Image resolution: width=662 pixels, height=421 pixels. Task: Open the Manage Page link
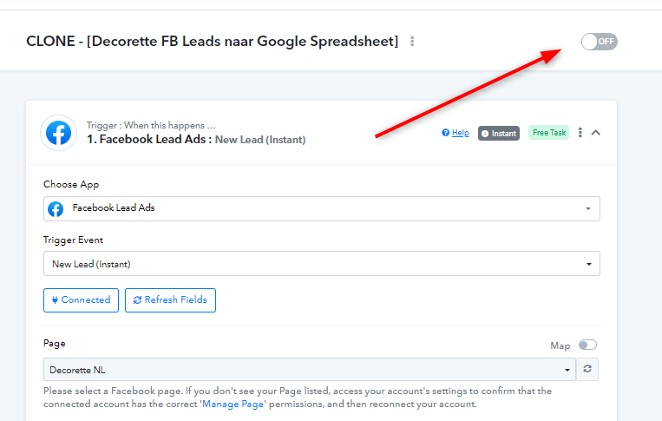point(233,405)
